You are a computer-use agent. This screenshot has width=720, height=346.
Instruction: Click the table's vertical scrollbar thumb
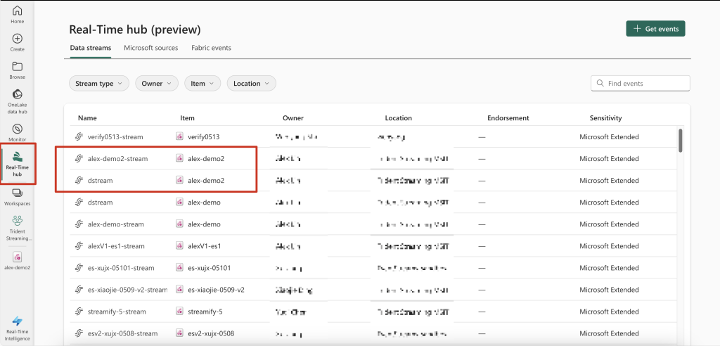coord(680,141)
